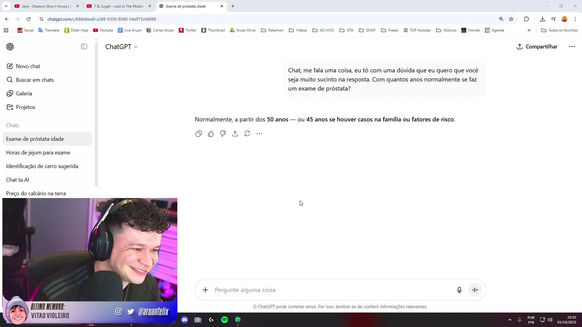The image size is (582, 327).
Task: Open Discord from the taskbar
Action: 185,320
